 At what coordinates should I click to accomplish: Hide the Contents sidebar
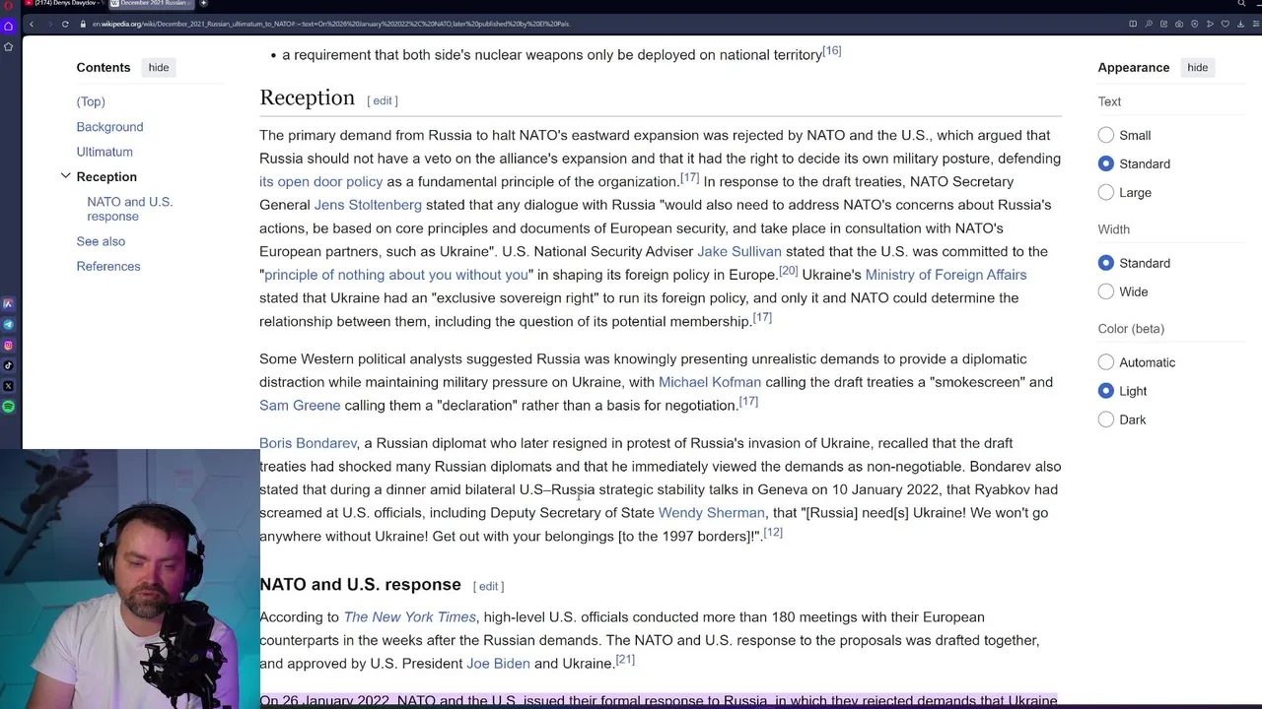(x=159, y=68)
